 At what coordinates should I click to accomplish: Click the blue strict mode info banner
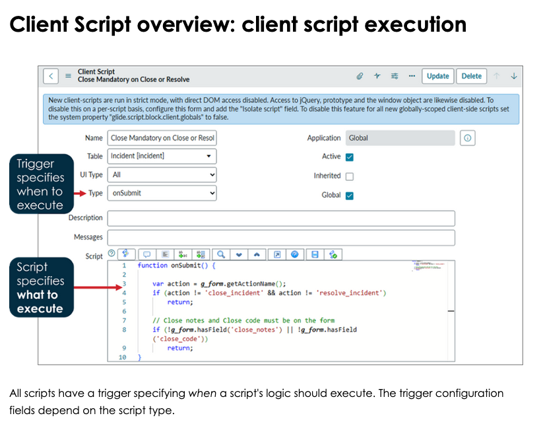(281, 109)
